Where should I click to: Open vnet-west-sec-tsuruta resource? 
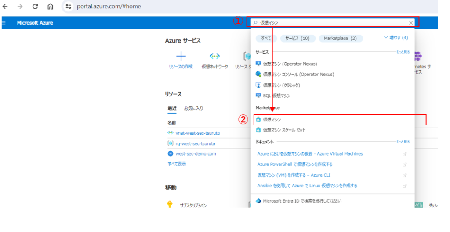click(197, 133)
